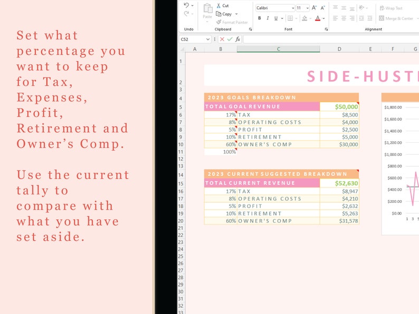This screenshot has height=314, width=419.
Task: Toggle Underline formatting
Action: point(276,18)
